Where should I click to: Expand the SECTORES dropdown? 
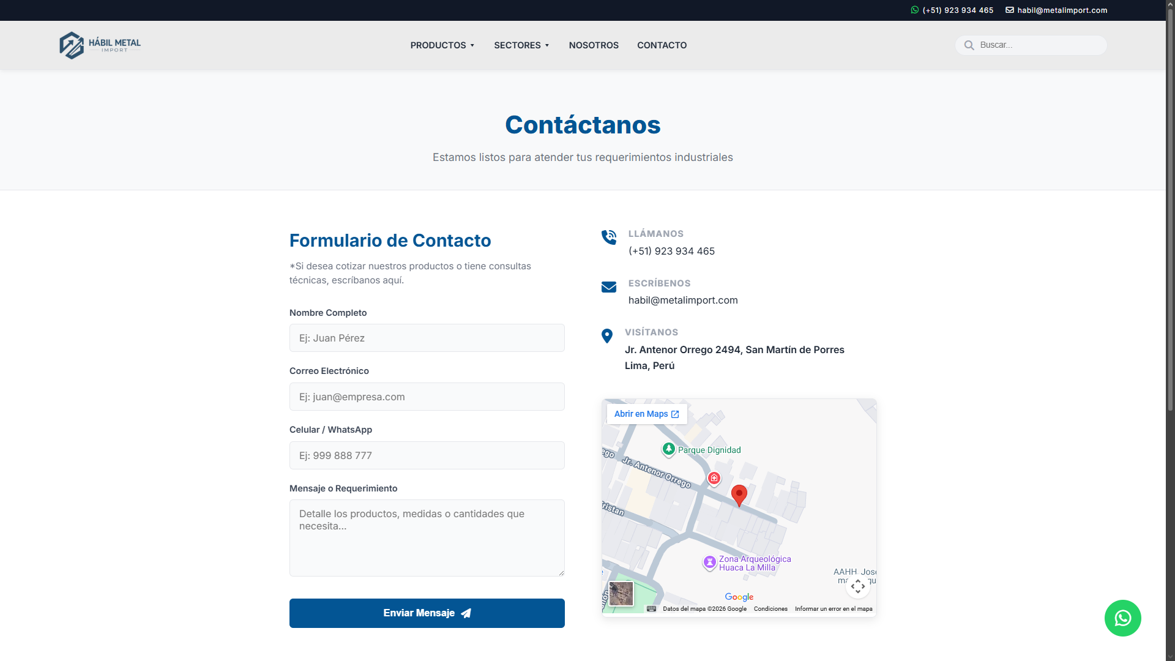pos(521,45)
